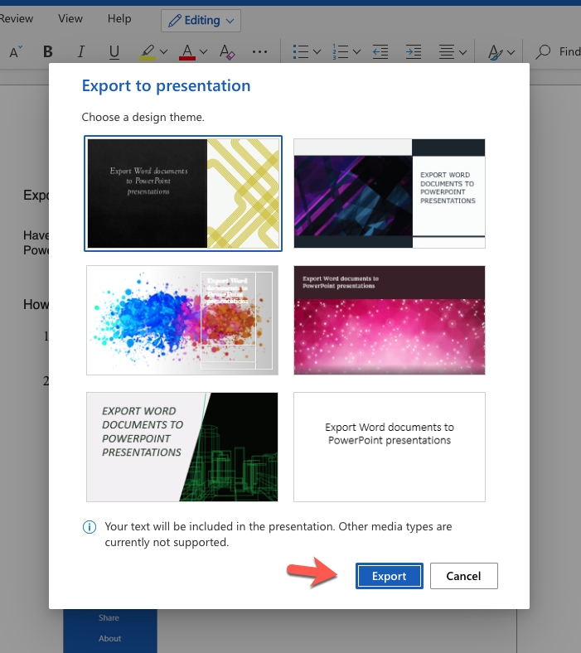Image resolution: width=581 pixels, height=653 pixels.
Task: Open the bullet list style dropdown
Action: point(317,52)
